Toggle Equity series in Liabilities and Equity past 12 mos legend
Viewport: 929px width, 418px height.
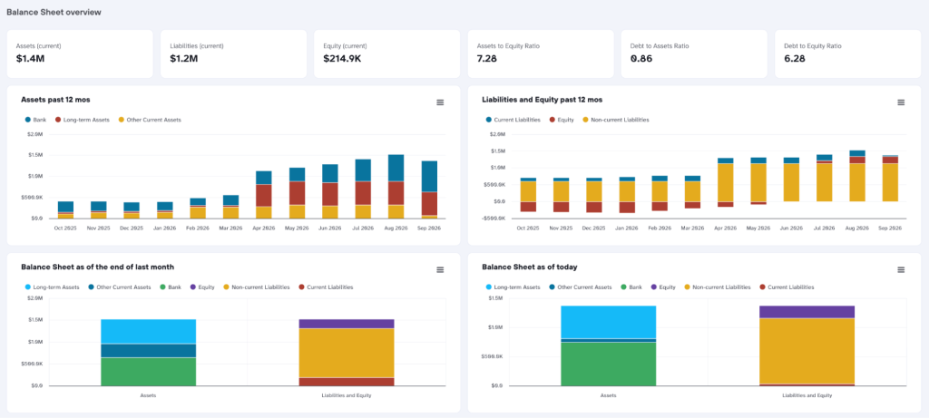point(562,120)
